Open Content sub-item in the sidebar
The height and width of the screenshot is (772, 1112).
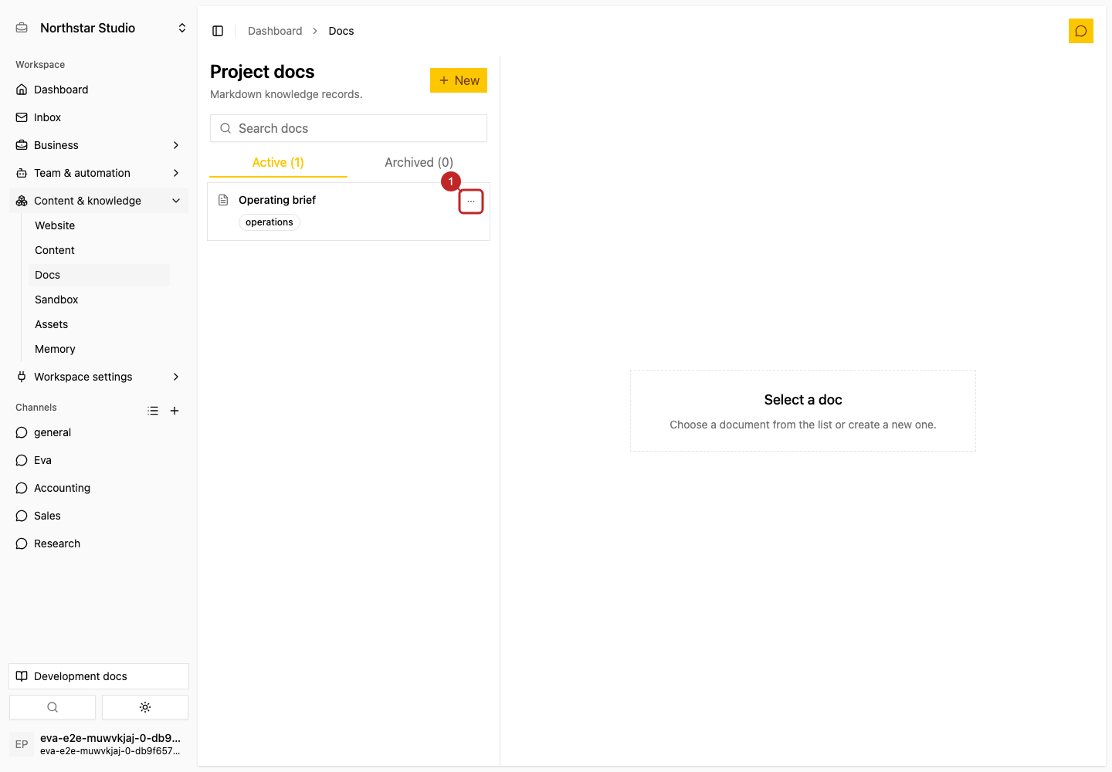[x=99, y=250]
